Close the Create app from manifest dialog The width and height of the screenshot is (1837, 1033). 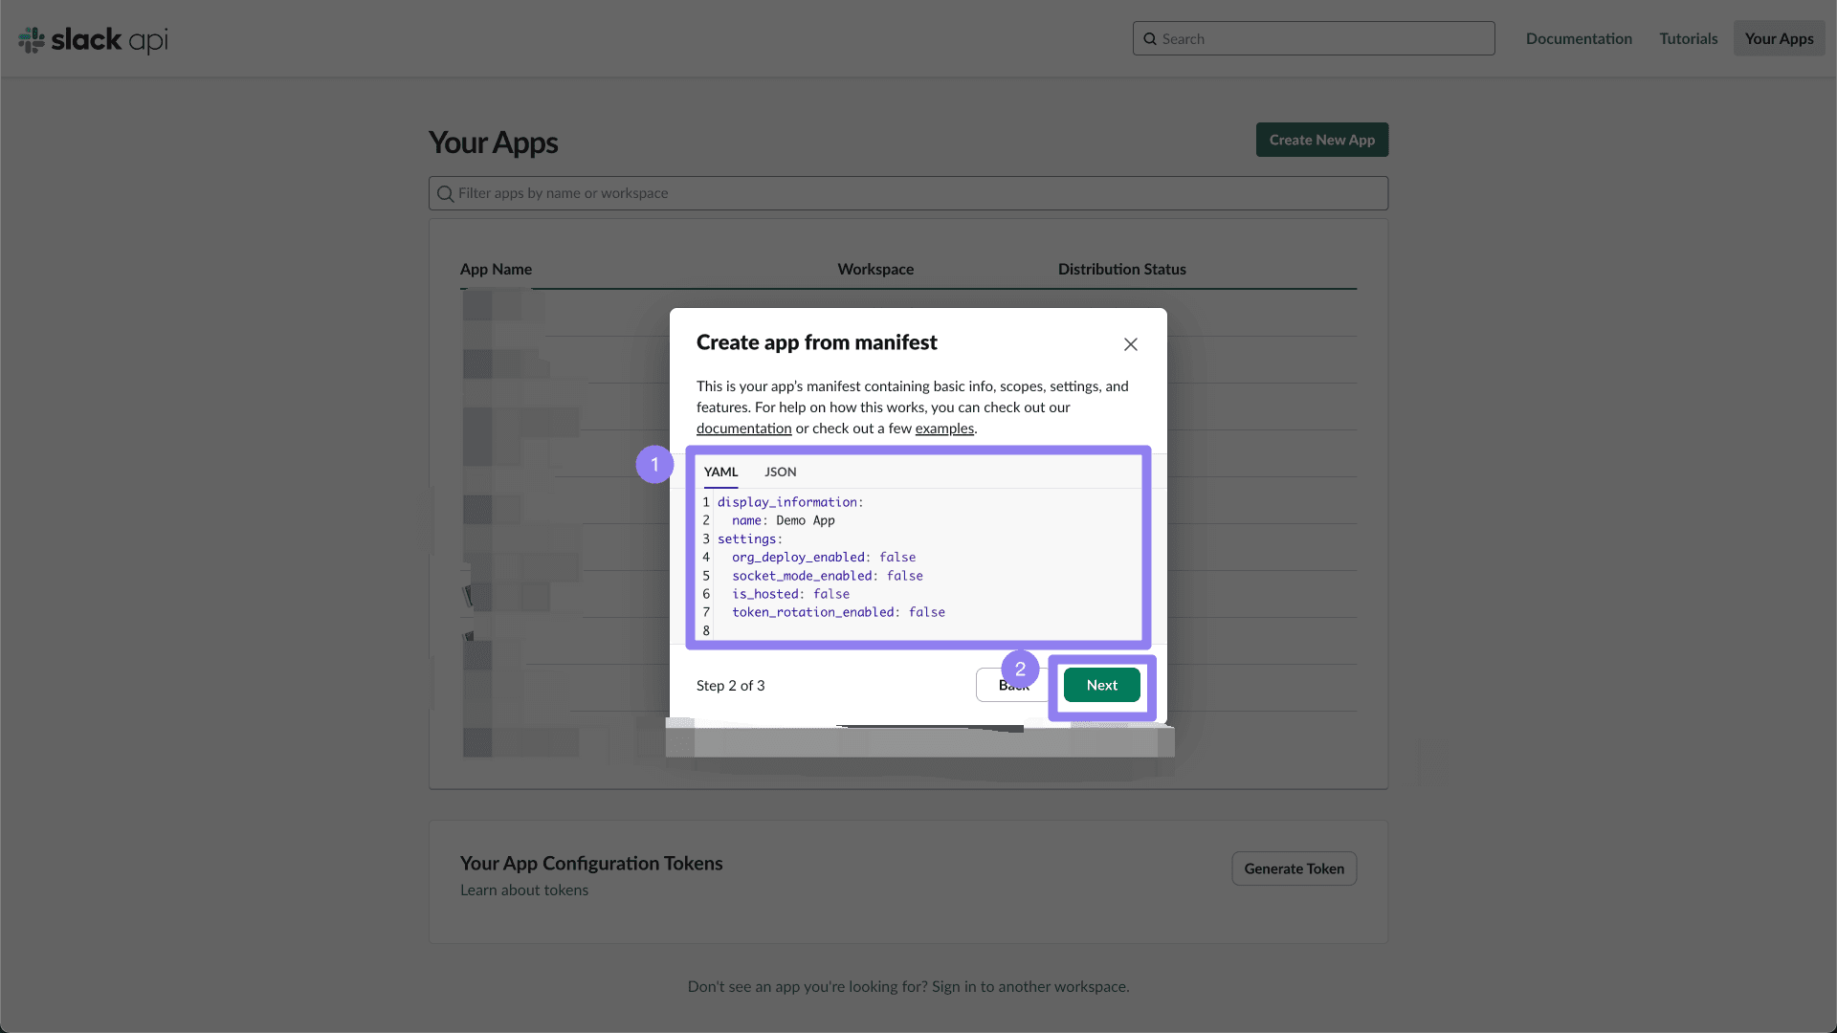coord(1130,343)
